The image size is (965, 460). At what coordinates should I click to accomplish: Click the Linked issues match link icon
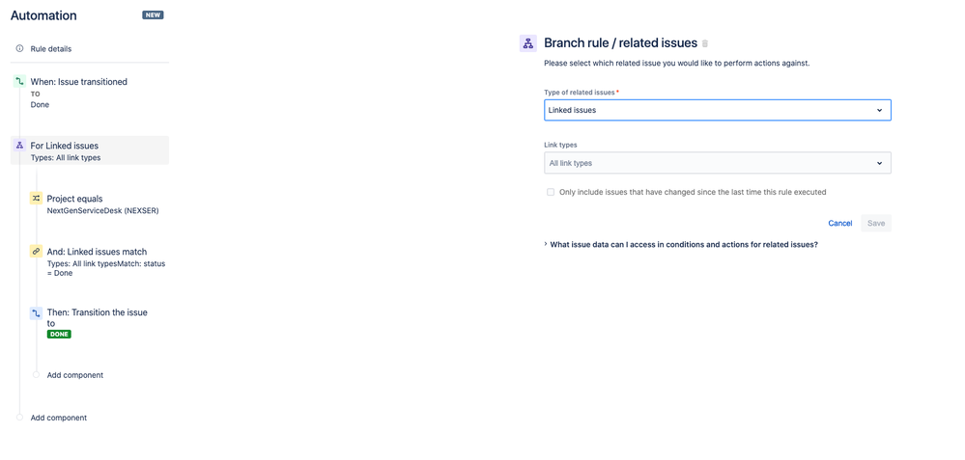pos(36,251)
